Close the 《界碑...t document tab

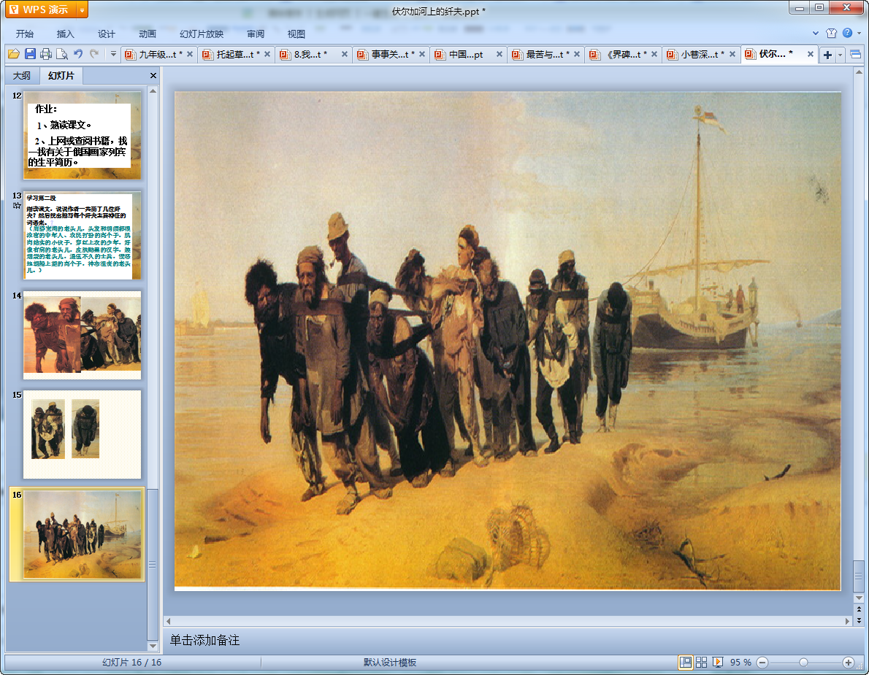pyautogui.click(x=654, y=54)
